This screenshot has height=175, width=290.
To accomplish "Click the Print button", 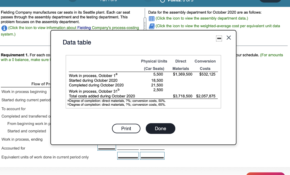I will pos(126,129).
